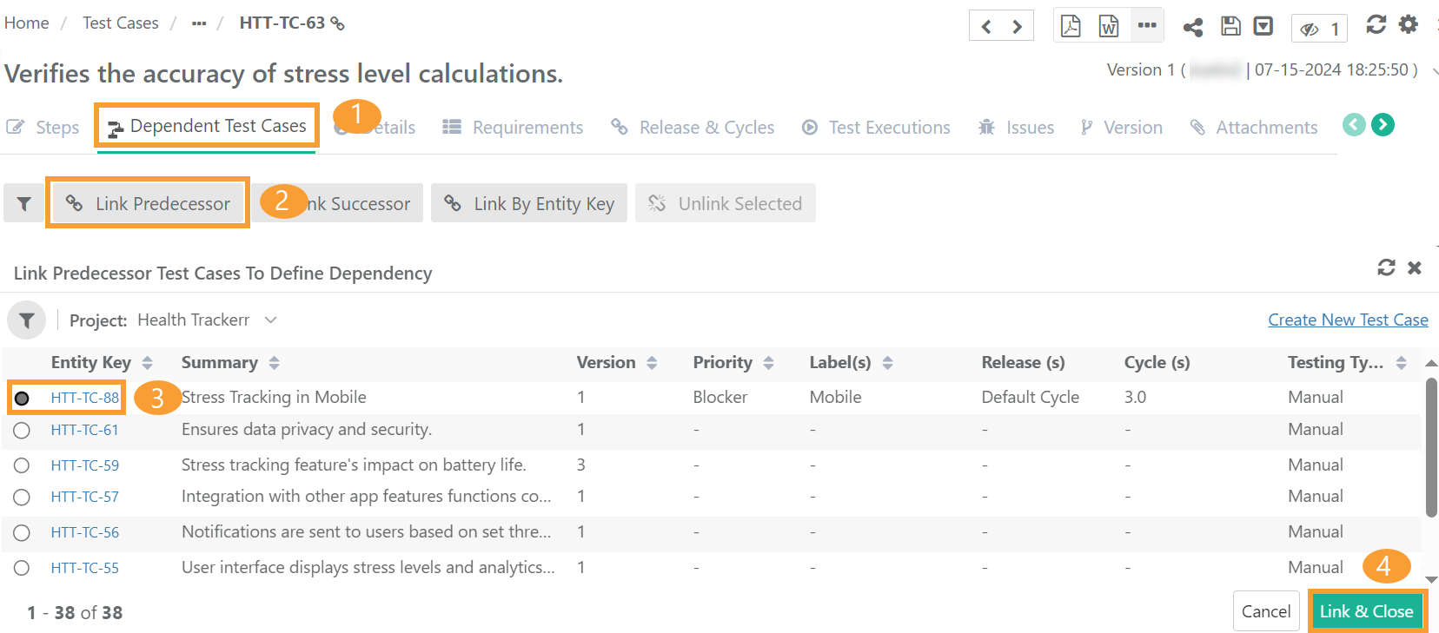1439x633 pixels.
Task: Click the watchers eye count button
Action: pos(1319,29)
